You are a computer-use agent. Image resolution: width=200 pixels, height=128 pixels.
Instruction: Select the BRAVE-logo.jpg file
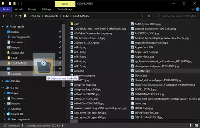click(144, 108)
